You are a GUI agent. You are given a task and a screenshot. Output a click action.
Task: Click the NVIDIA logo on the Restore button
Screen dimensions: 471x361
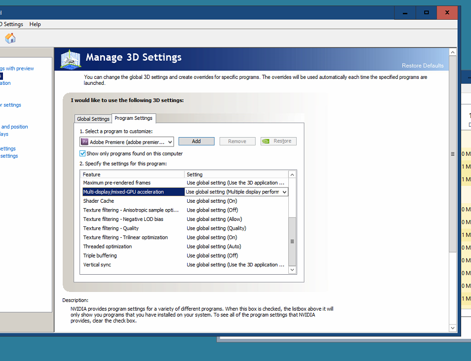(266, 141)
